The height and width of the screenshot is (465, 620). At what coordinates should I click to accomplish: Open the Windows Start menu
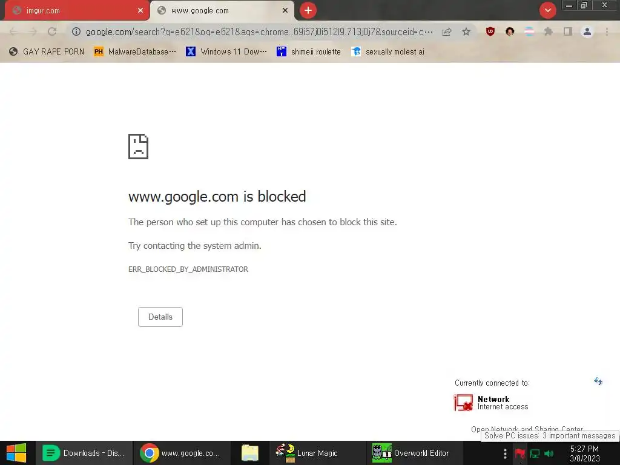point(16,453)
